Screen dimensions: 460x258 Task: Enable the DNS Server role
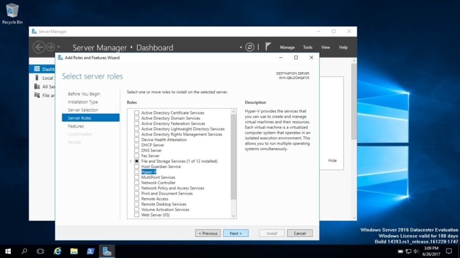137,150
